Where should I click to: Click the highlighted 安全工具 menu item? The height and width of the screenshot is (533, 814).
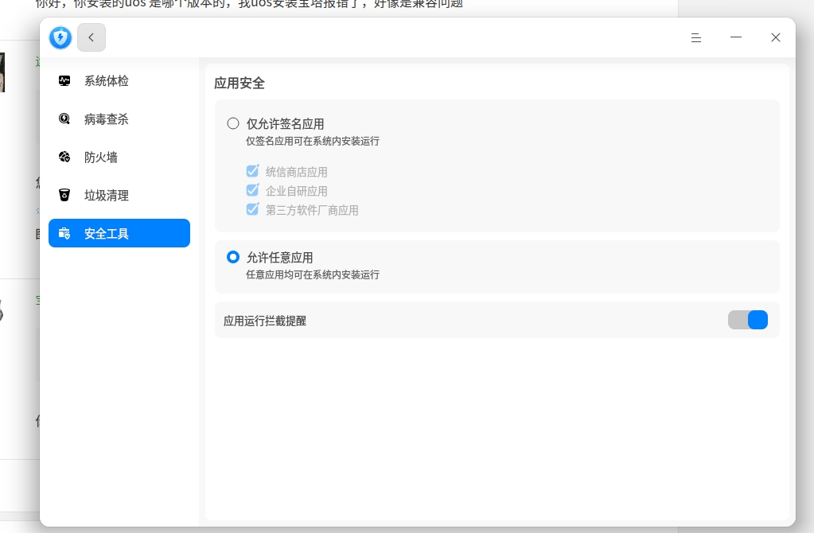point(107,233)
